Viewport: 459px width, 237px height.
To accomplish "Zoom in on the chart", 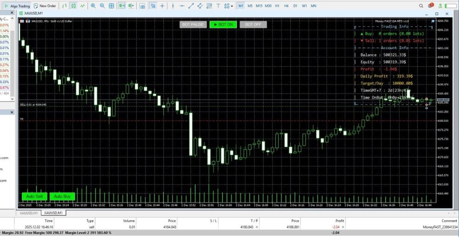I will 94,6.
